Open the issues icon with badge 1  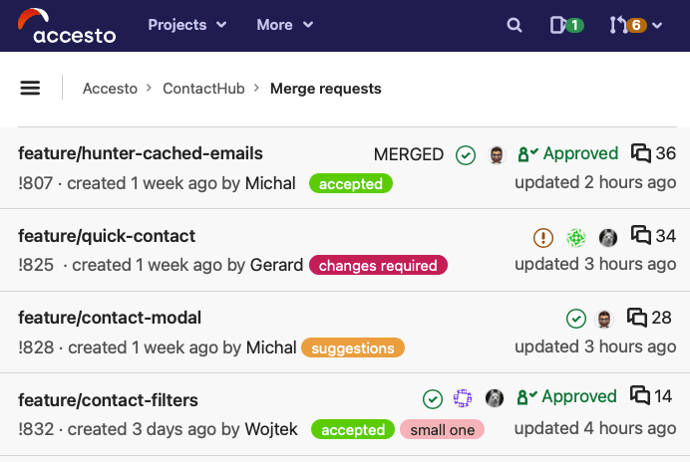coord(566,25)
